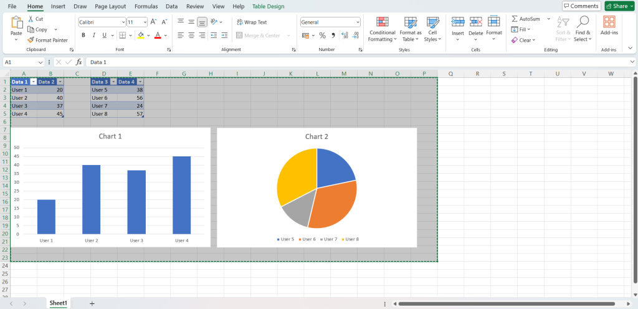Click the Align Left icon
Viewport: 638px width, 309px height.
[x=181, y=36]
